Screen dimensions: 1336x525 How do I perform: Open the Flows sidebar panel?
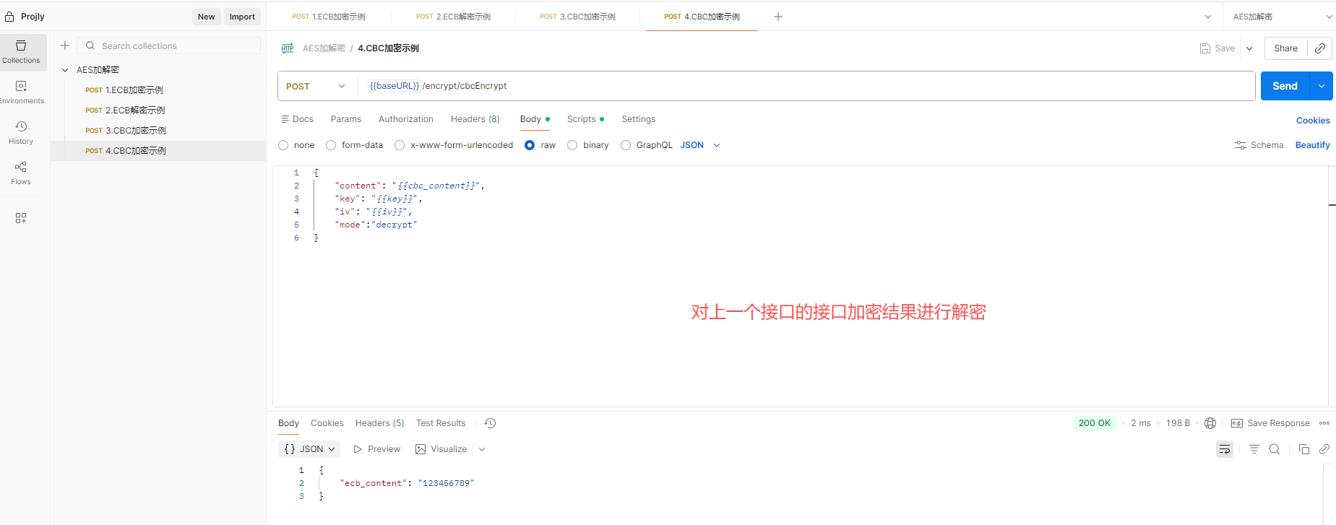(x=22, y=173)
